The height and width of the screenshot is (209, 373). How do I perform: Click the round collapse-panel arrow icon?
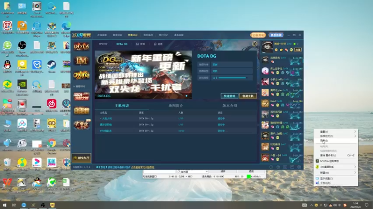(x=255, y=44)
